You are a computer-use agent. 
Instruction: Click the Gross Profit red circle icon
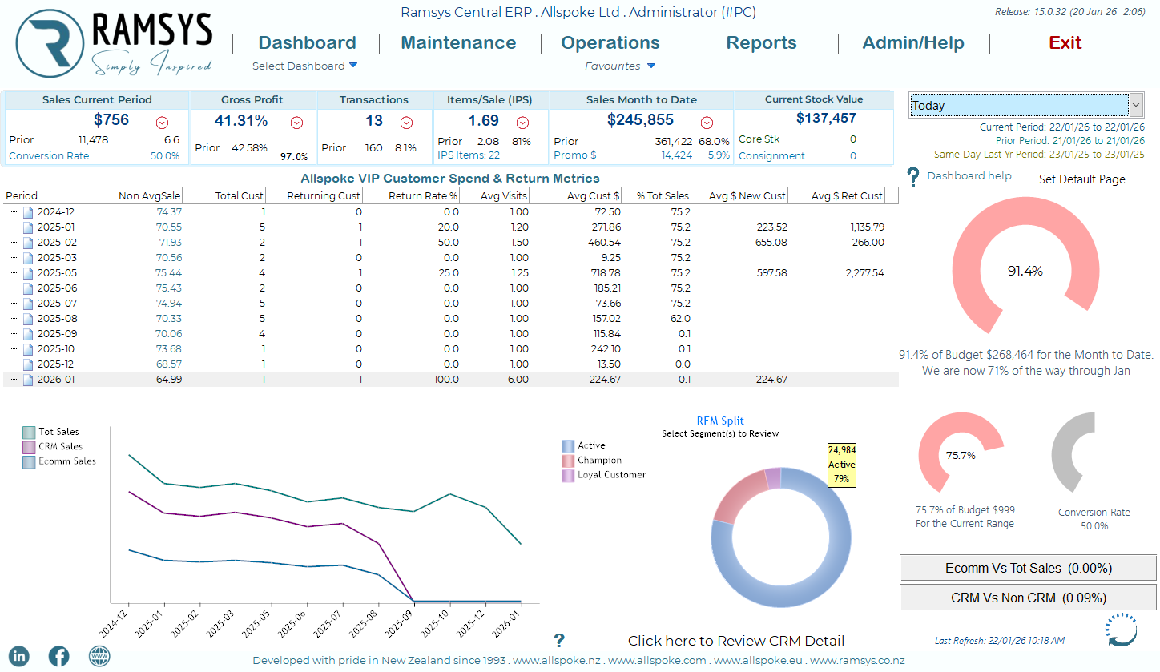[296, 123]
